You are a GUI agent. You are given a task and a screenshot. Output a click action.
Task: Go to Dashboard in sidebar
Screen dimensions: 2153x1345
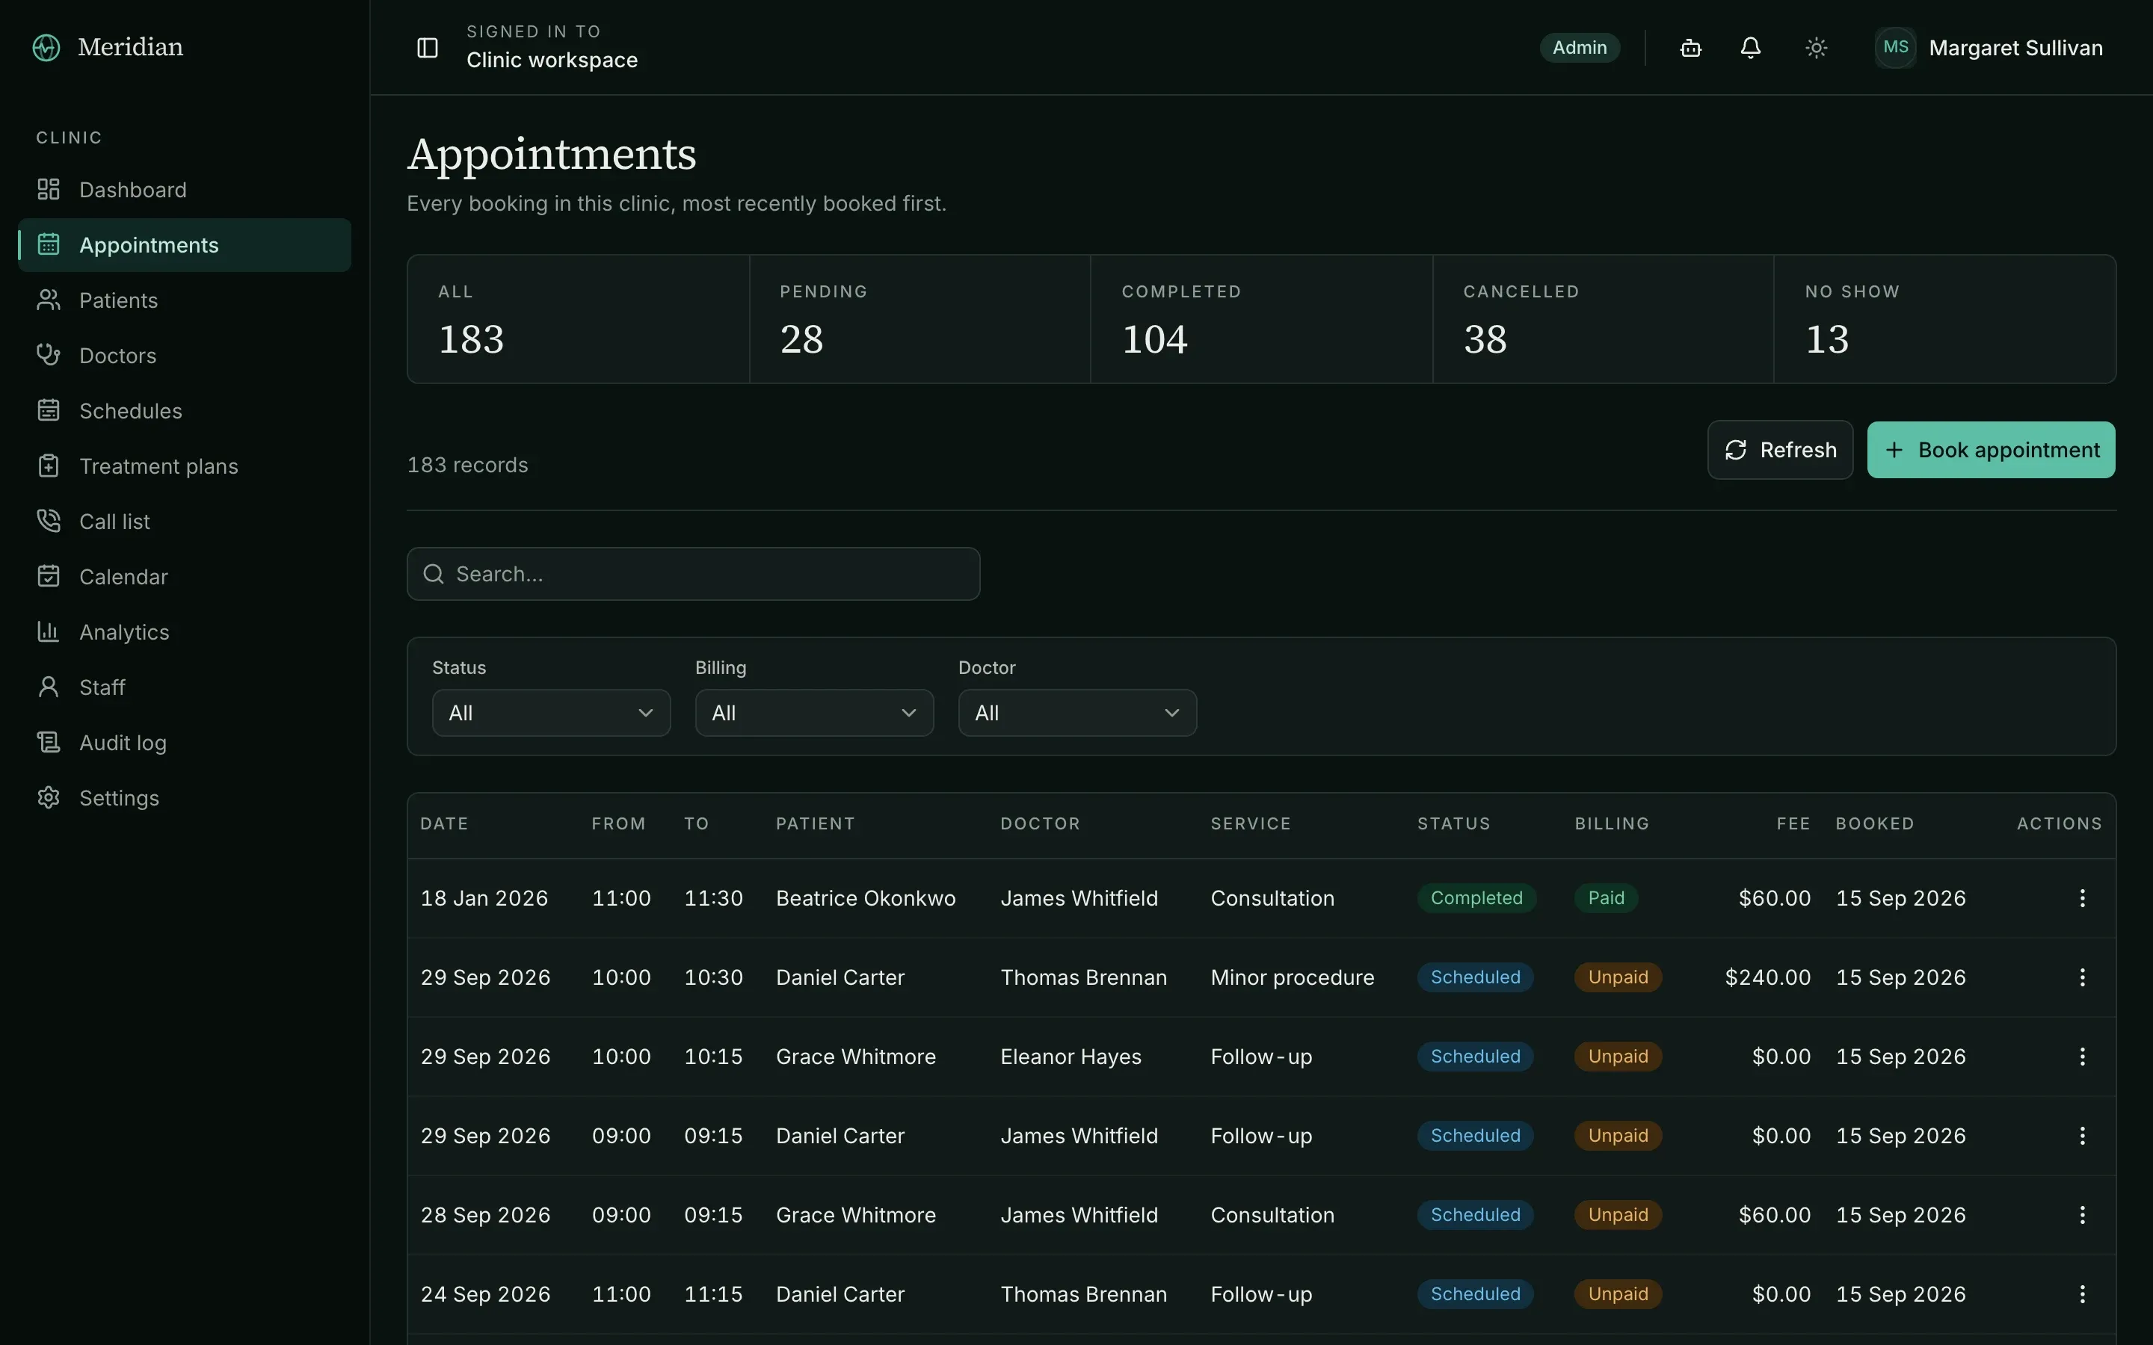[x=184, y=190]
